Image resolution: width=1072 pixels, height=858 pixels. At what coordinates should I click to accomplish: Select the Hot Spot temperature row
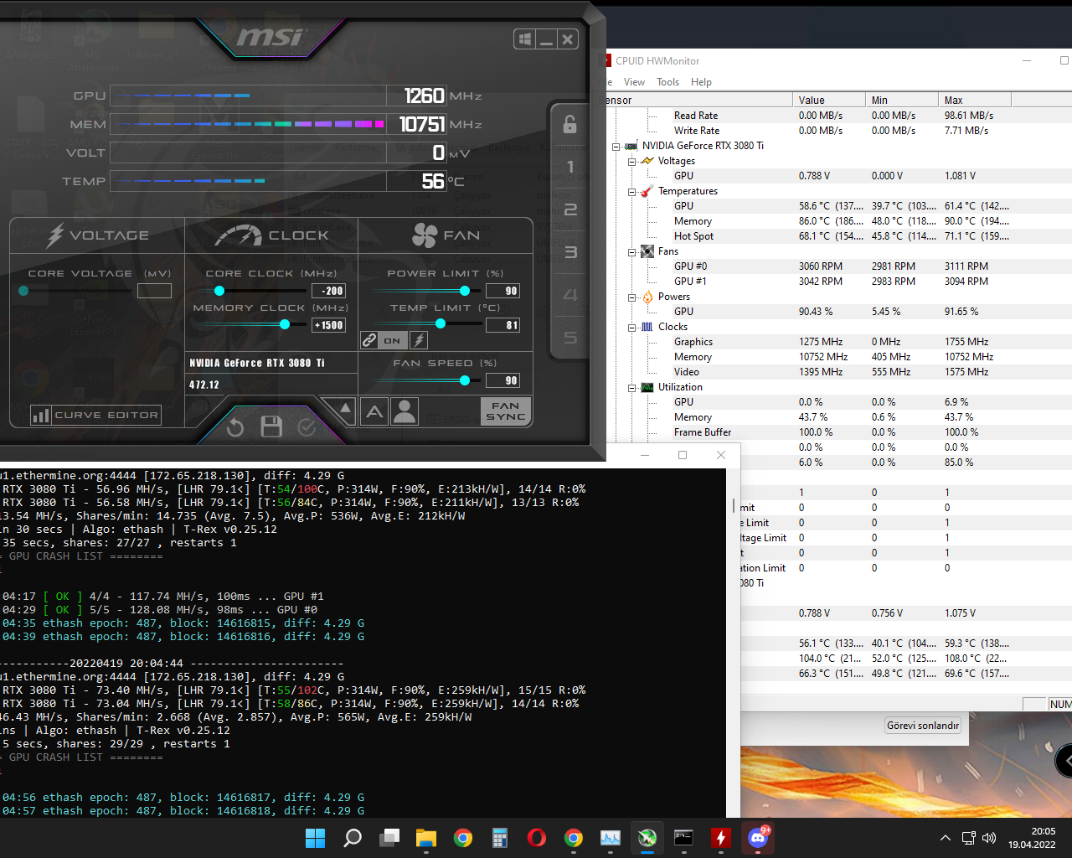(x=837, y=236)
